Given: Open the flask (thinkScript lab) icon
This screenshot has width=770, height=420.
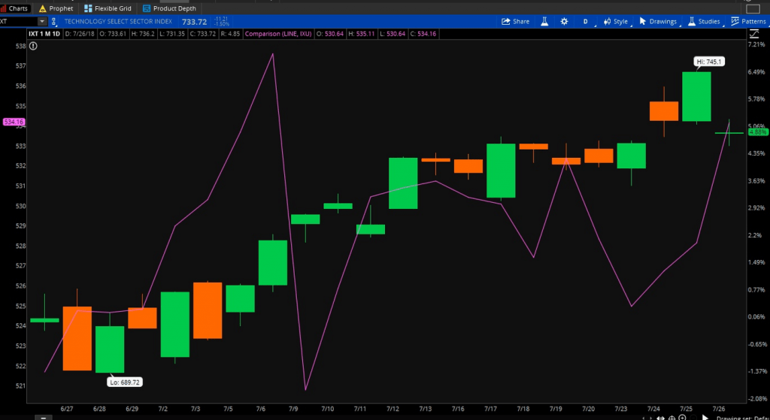Looking at the screenshot, I should tap(544, 22).
